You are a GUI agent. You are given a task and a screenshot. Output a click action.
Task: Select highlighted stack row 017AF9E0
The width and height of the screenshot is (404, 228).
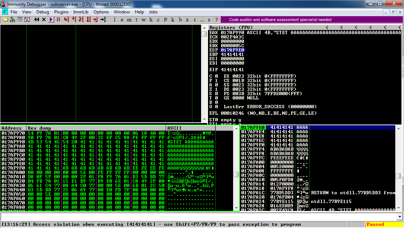point(318,127)
